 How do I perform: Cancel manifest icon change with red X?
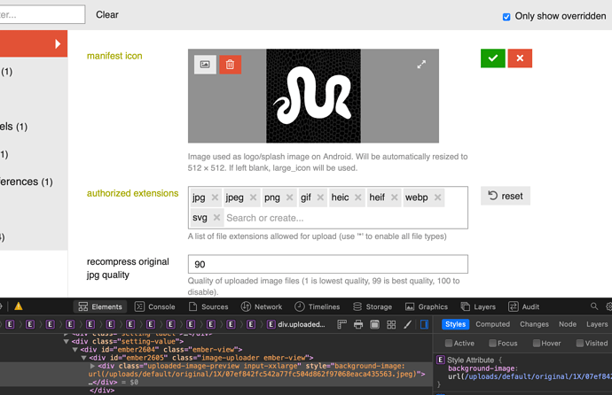[x=520, y=58]
